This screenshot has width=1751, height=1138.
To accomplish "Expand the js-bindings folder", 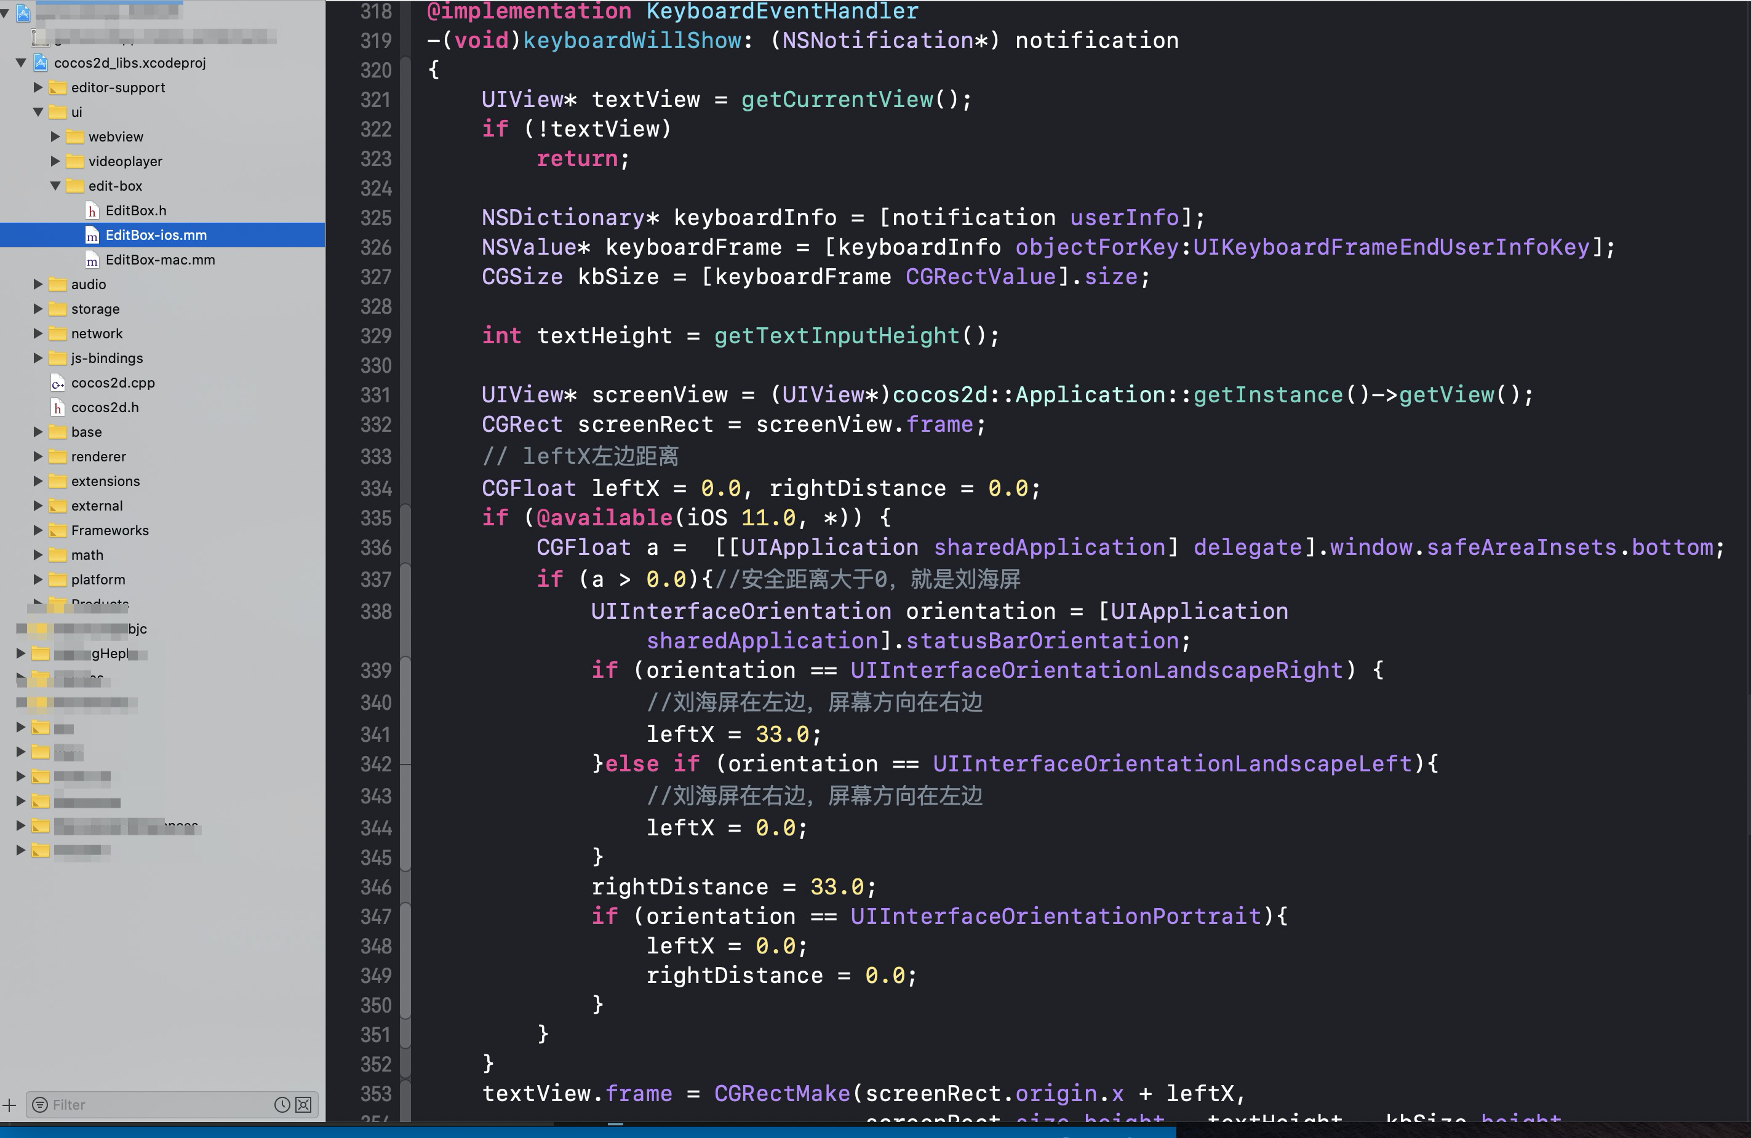I will point(38,358).
